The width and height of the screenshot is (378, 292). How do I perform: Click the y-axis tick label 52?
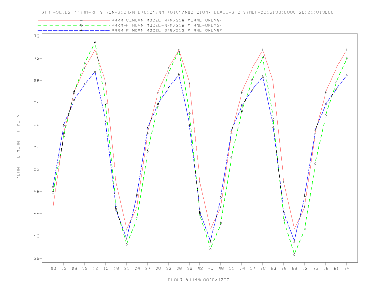[38, 169]
